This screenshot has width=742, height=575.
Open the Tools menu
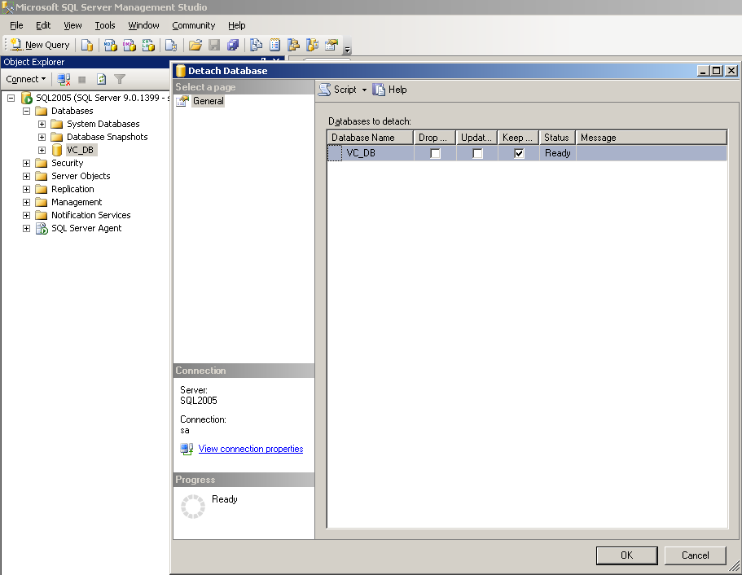[x=105, y=25]
